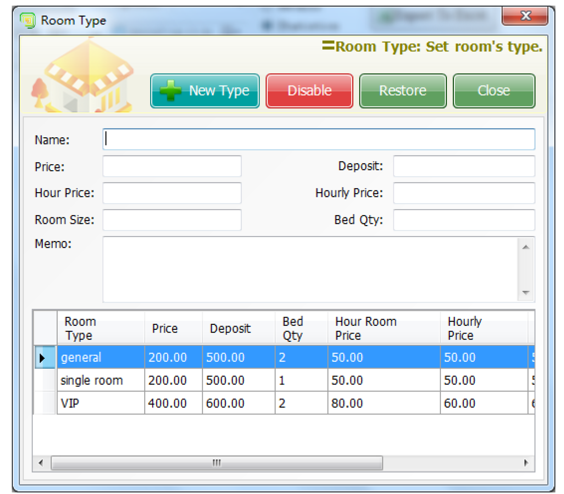This screenshot has width=564, height=494.
Task: Click the table's horizontal scrollbar thumb
Action: [217, 463]
